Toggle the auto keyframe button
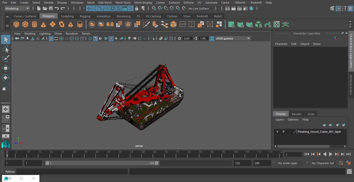The height and width of the screenshot is (182, 354). click(x=341, y=163)
